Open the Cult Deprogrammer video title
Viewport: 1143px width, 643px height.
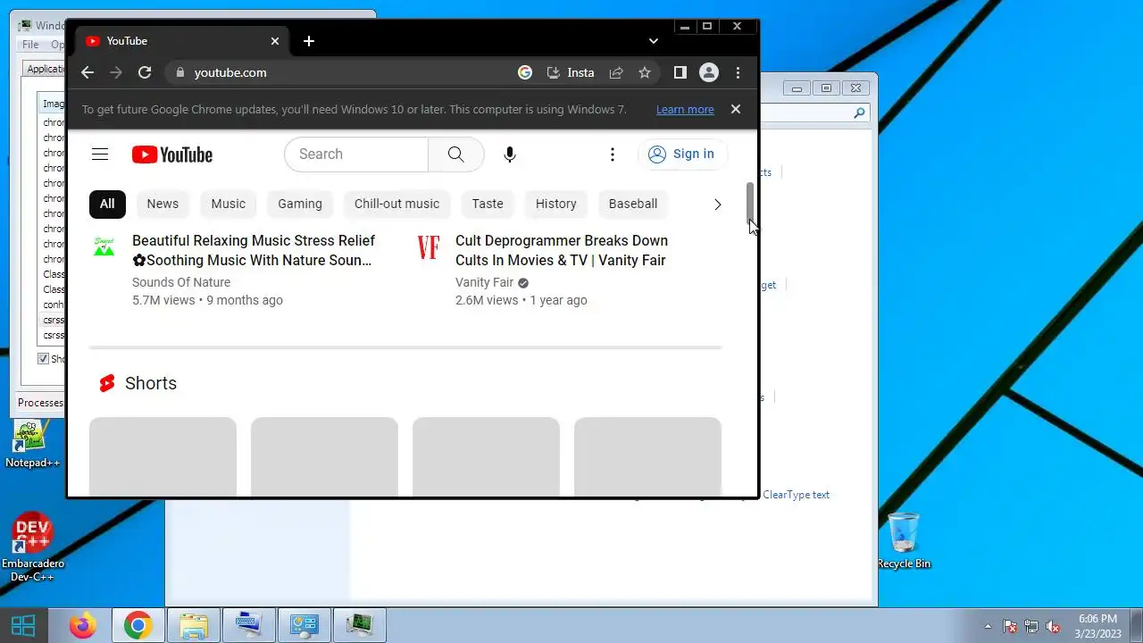tap(562, 250)
